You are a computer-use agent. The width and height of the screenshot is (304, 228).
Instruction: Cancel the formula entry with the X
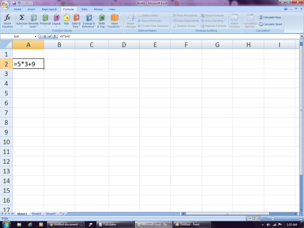(45, 36)
